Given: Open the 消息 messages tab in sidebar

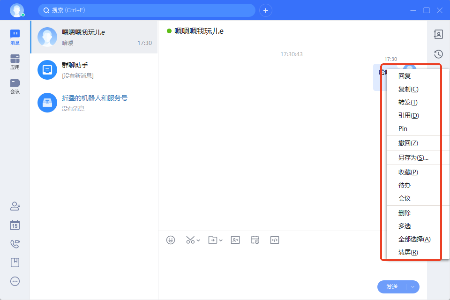Looking at the screenshot, I should click(15, 37).
